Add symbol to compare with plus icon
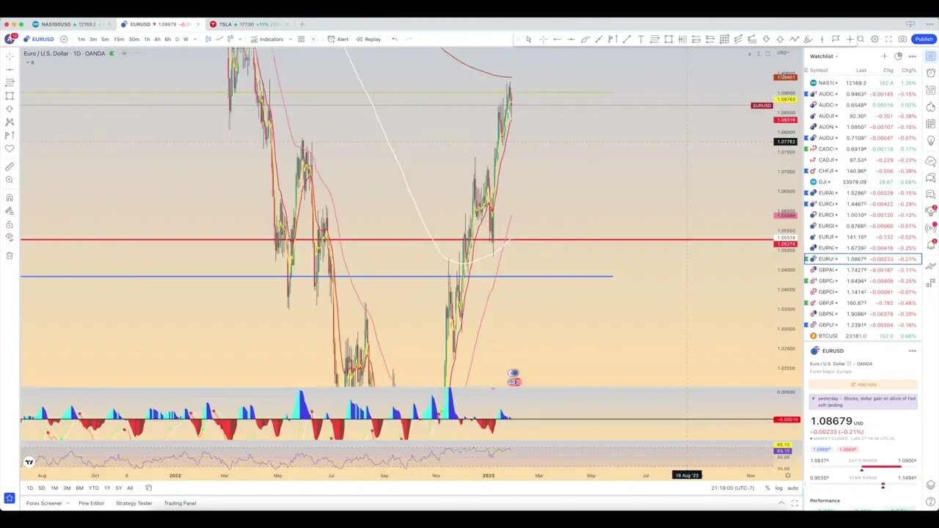 pos(64,39)
